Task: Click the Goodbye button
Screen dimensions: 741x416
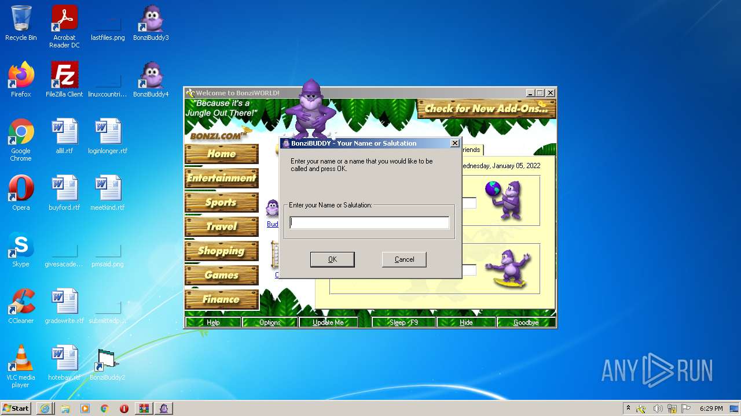Action: [526, 322]
